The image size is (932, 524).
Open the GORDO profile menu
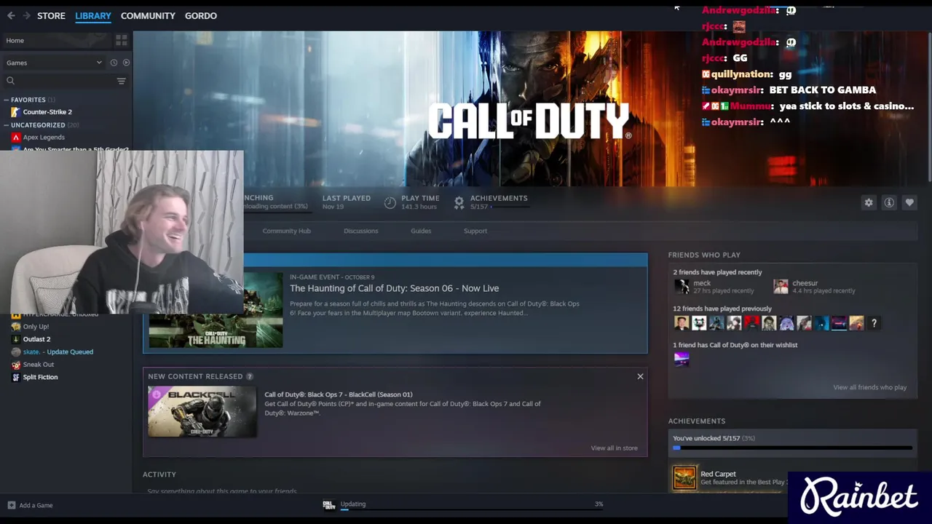201,15
